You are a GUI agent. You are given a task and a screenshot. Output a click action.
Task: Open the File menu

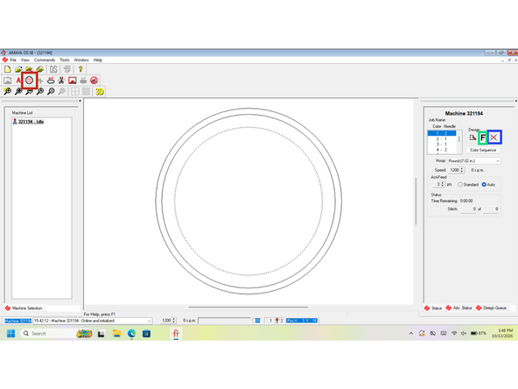coord(13,60)
